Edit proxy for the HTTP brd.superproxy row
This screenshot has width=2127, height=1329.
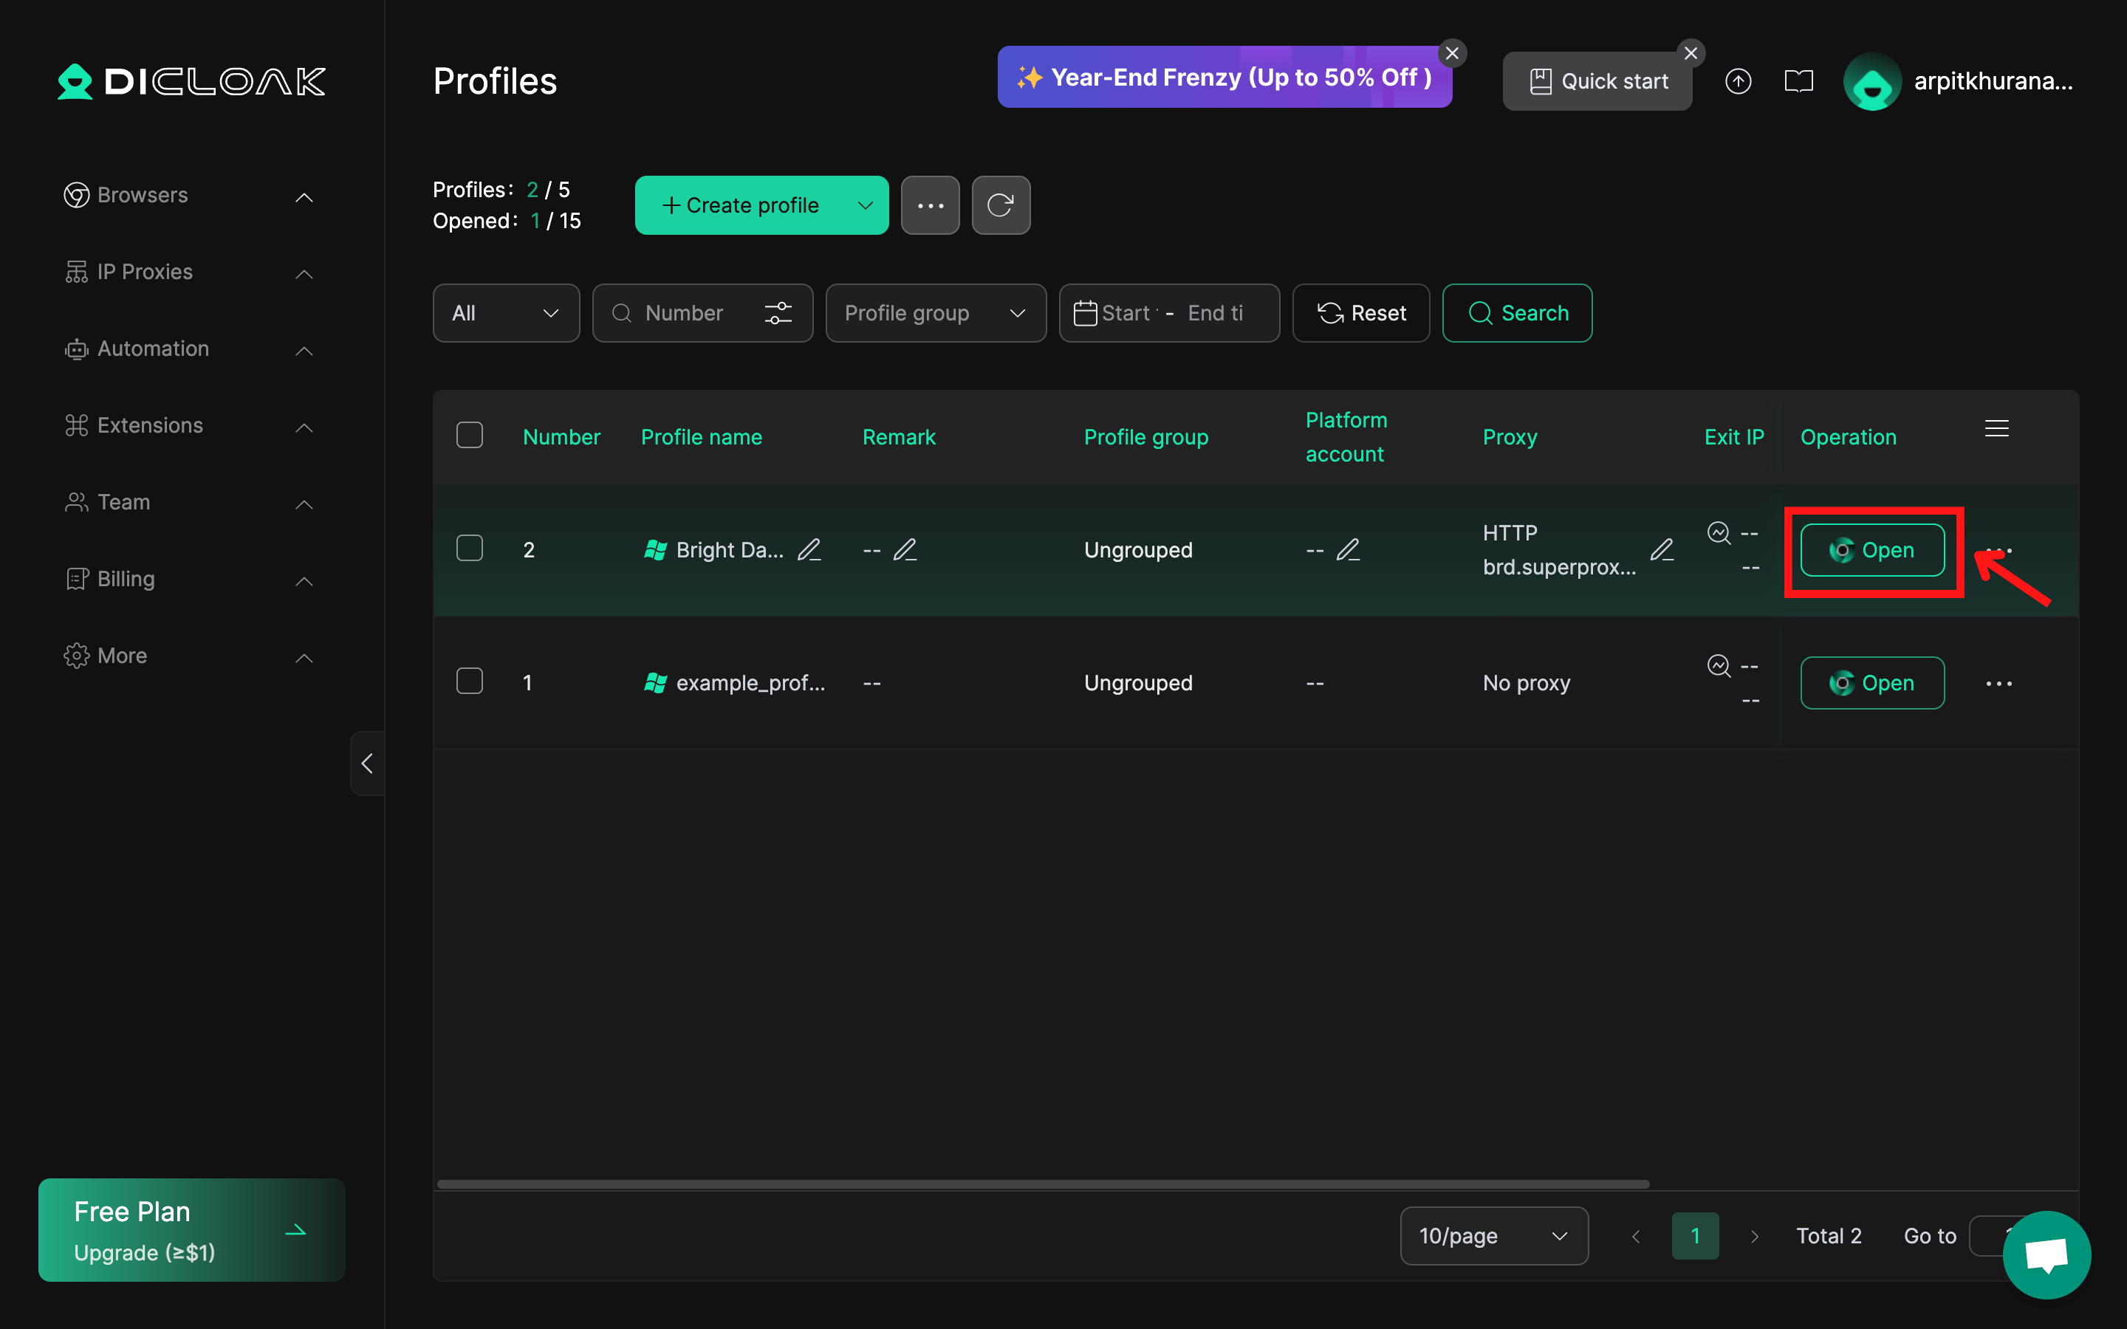coord(1661,549)
